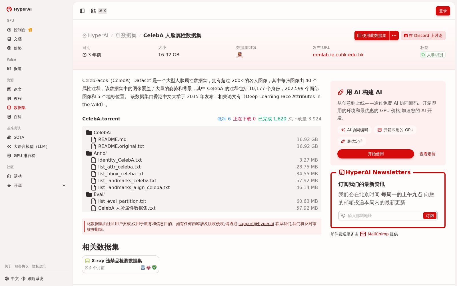Screen dimensions: 457x286
Task: Open 隐私政策 footer link
Action: coord(39,266)
